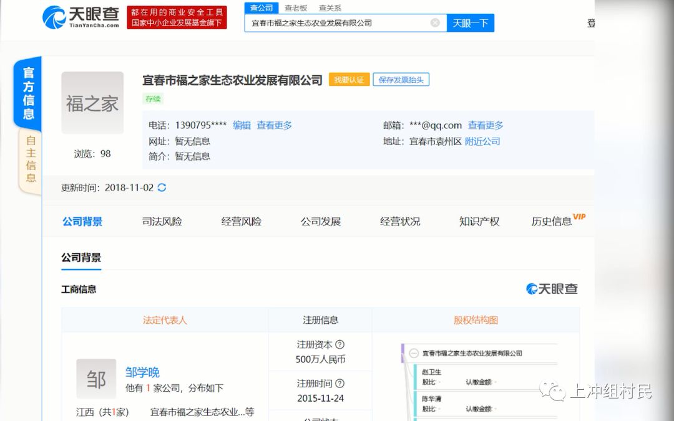Click the 编辑 link next to phone
The width and height of the screenshot is (674, 421).
click(x=242, y=125)
